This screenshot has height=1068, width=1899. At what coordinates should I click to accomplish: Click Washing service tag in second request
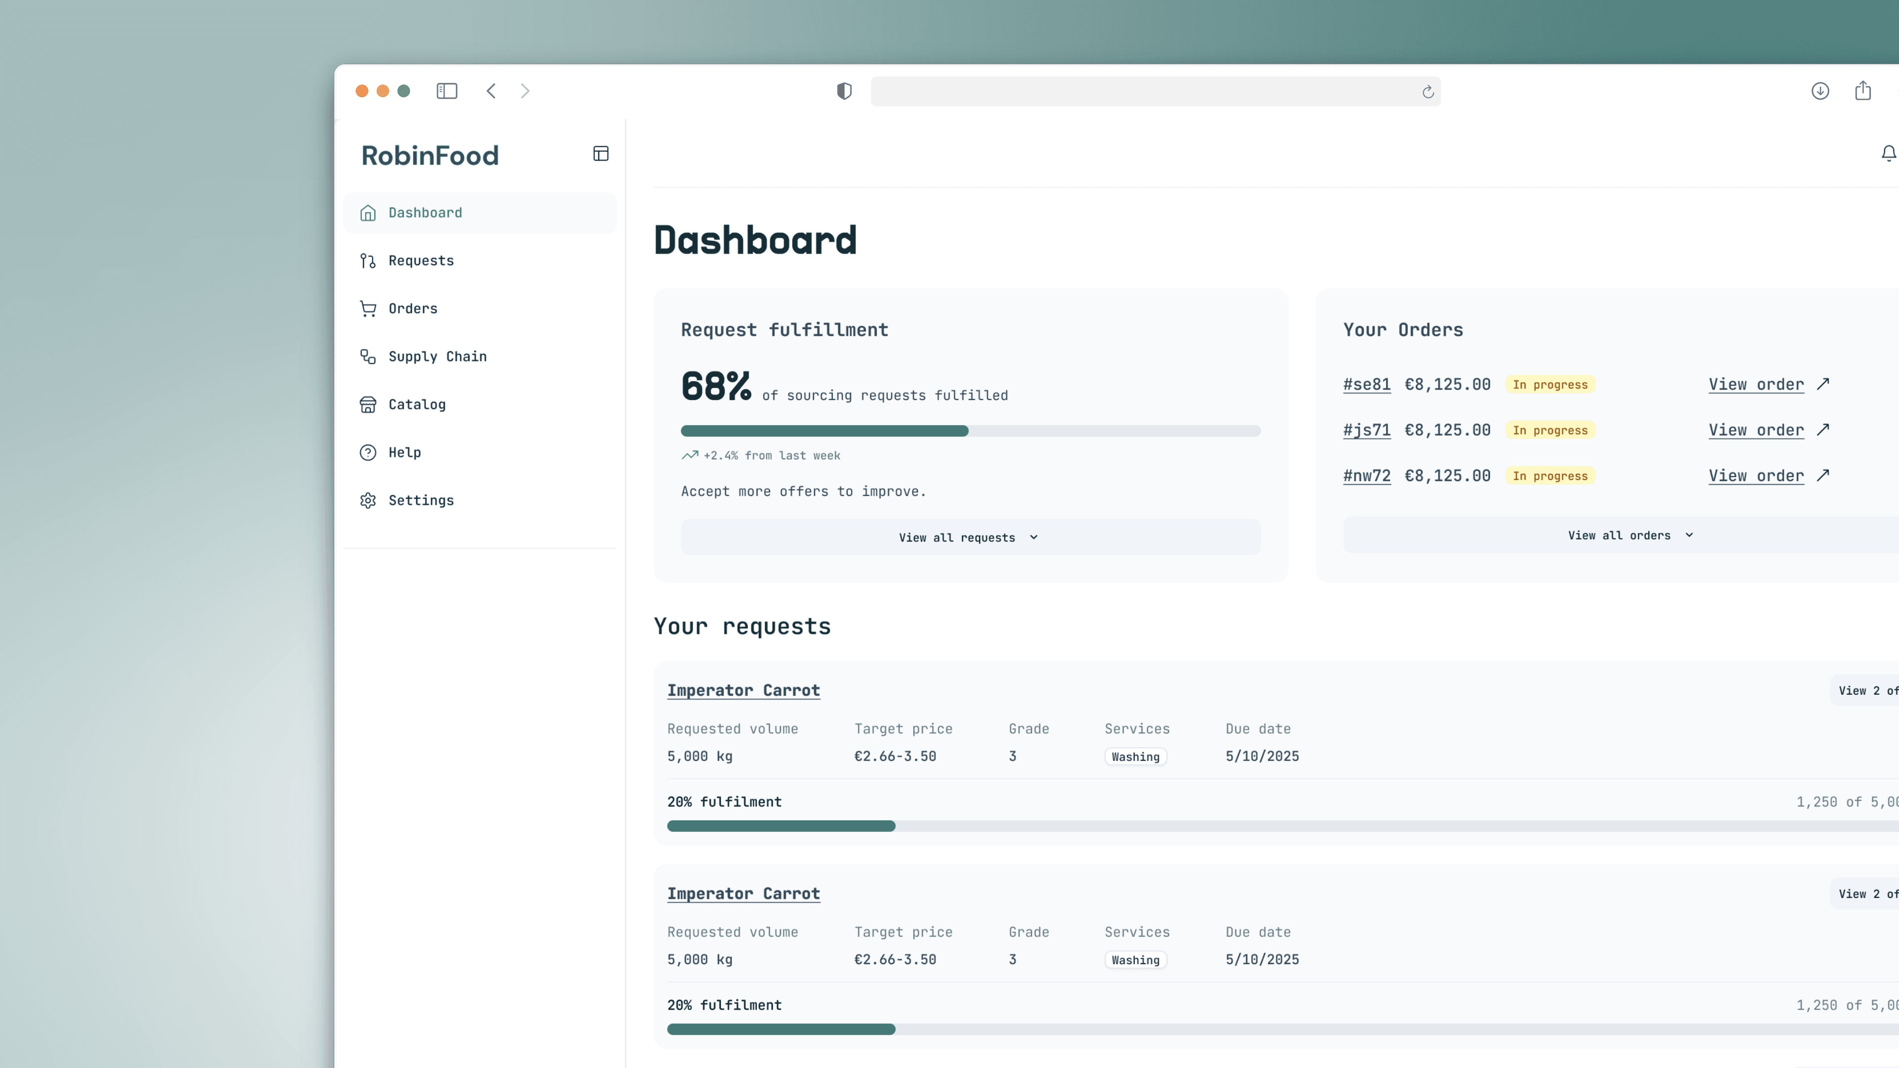1135,960
